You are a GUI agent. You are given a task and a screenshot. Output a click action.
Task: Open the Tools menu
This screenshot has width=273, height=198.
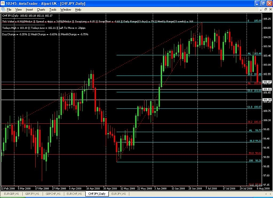click(53, 10)
